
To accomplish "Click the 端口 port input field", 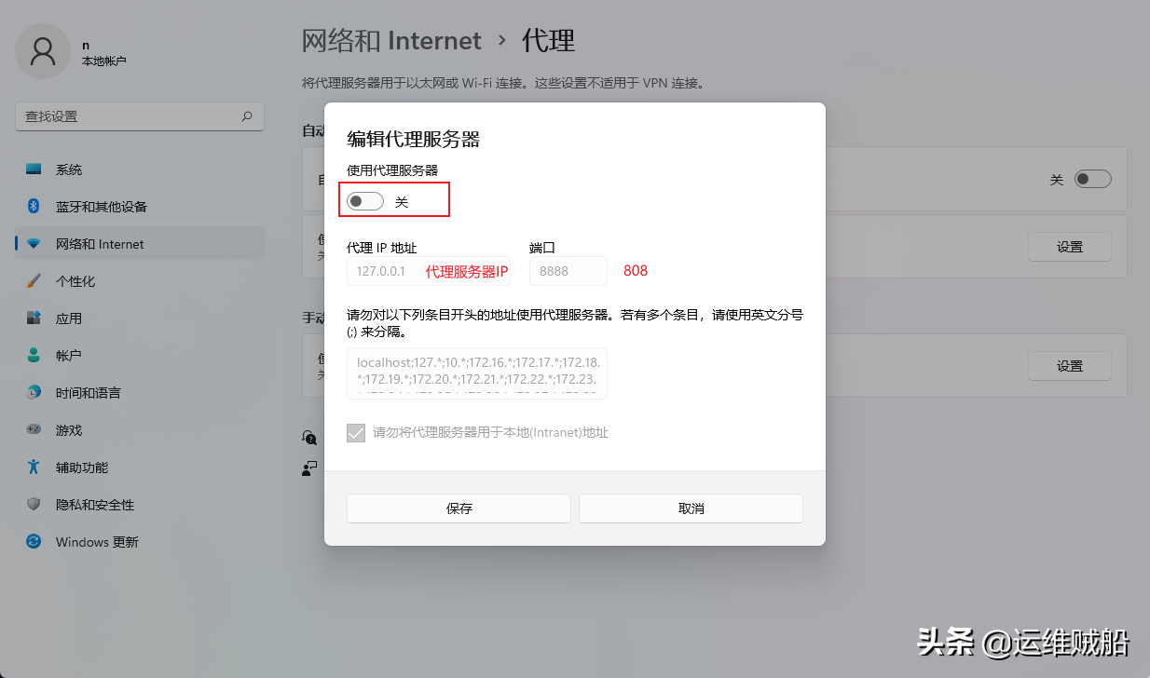I will coord(568,271).
